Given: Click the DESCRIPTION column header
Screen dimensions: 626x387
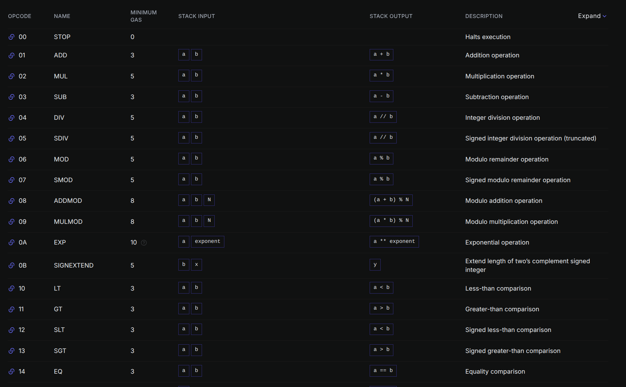Looking at the screenshot, I should coord(484,16).
